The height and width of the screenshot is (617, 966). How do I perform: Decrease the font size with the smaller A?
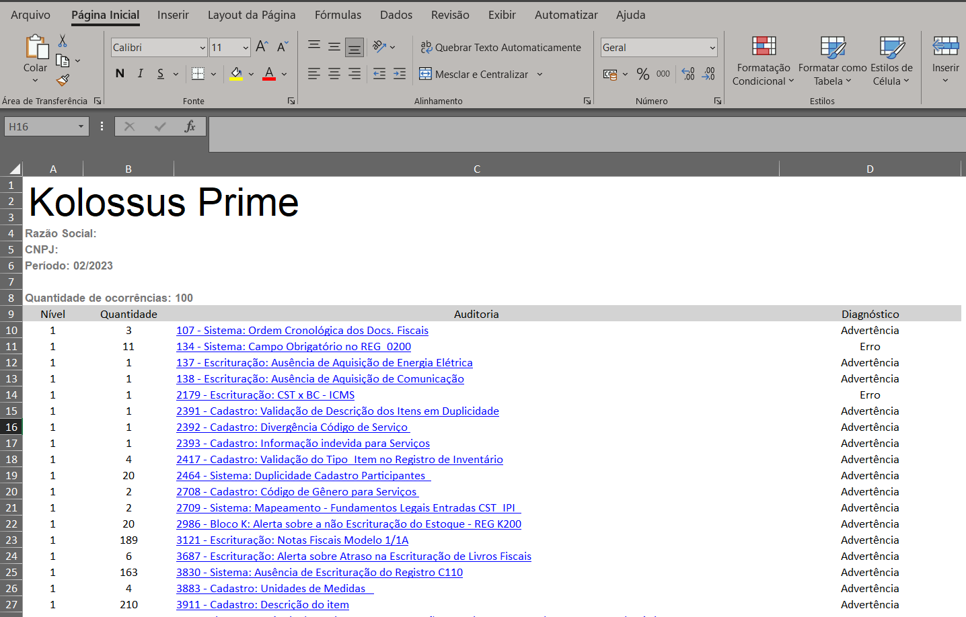click(x=283, y=46)
